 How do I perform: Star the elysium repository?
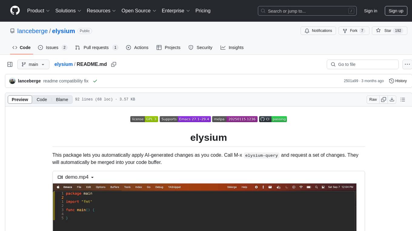389,31
